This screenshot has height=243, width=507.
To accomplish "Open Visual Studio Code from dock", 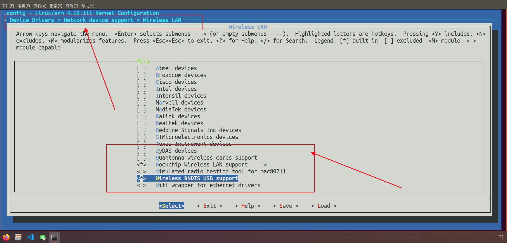I will click(30, 237).
